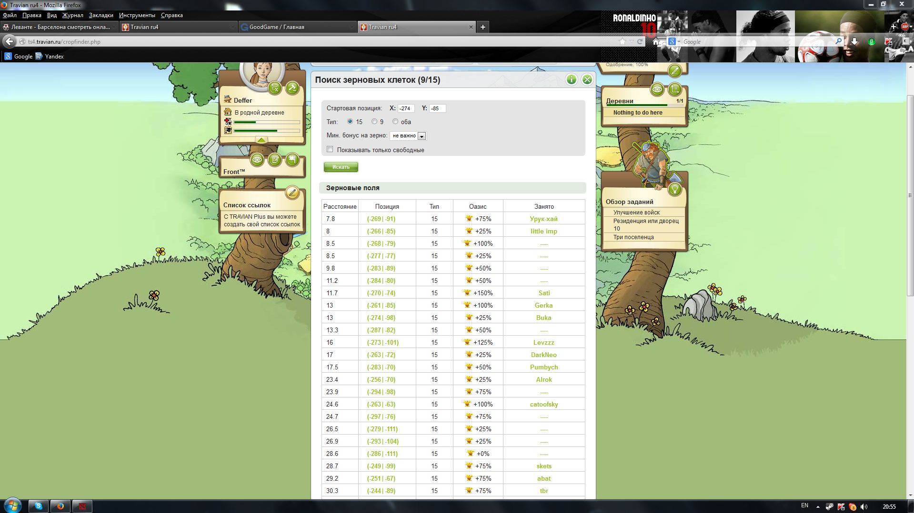Click the Firefox home icon
Image resolution: width=914 pixels, height=513 pixels.
(x=656, y=42)
